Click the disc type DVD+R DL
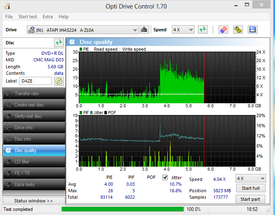Image resolution: width=275 pixels, height=215 pixels. click(52, 53)
